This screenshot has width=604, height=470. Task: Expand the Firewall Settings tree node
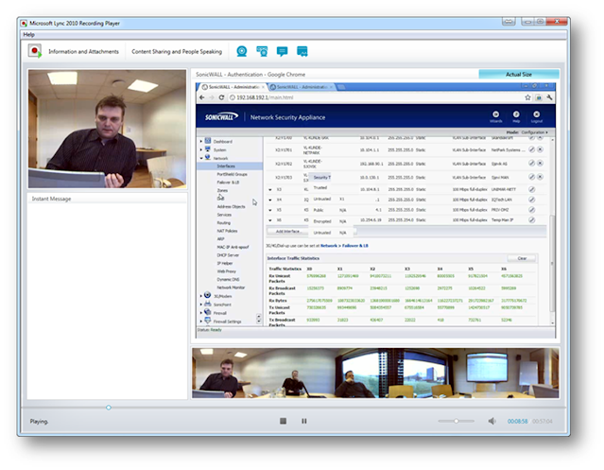(x=201, y=322)
